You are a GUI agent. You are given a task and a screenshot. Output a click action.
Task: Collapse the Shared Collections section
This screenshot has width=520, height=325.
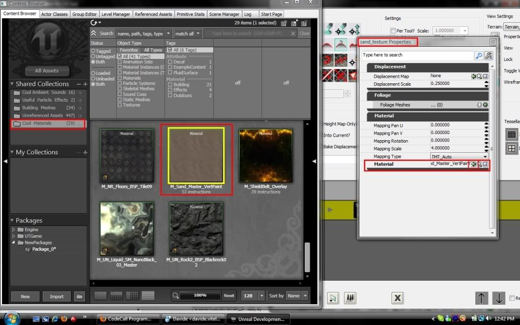pyautogui.click(x=12, y=84)
